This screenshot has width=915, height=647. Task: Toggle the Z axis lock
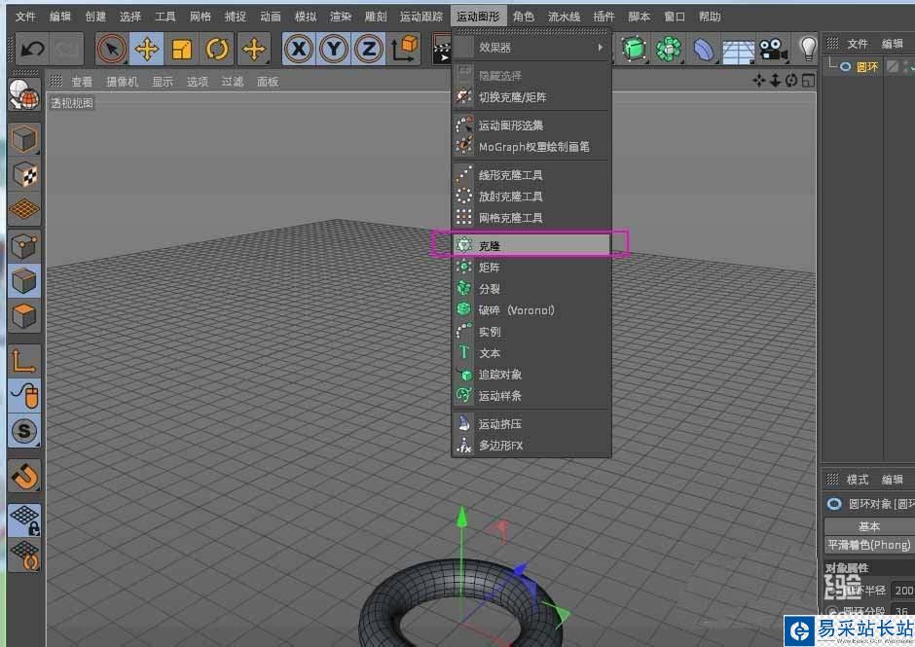[x=369, y=49]
